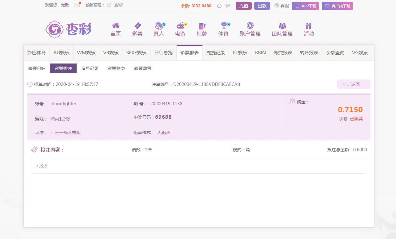This screenshot has width=396, height=239.
Task: Click the edit reserved info pencil icon
Action: tap(109, 5)
